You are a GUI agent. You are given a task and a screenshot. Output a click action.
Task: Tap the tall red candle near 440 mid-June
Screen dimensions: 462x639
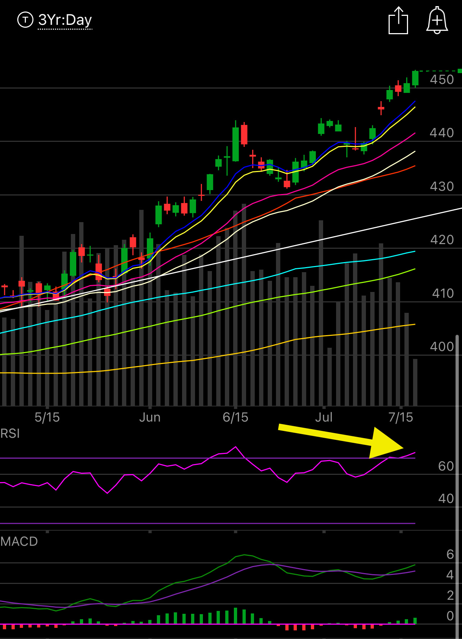tap(244, 135)
